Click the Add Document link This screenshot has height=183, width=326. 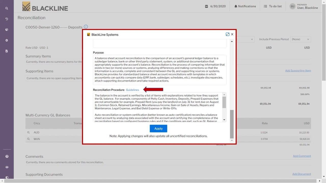point(302,174)
